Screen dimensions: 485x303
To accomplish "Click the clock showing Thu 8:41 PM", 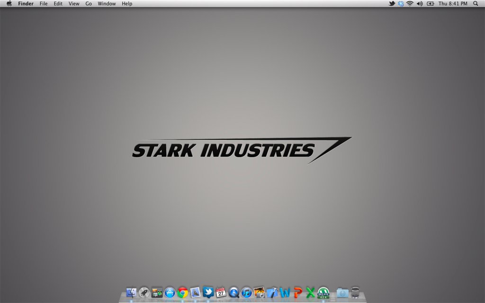I will point(453,4).
